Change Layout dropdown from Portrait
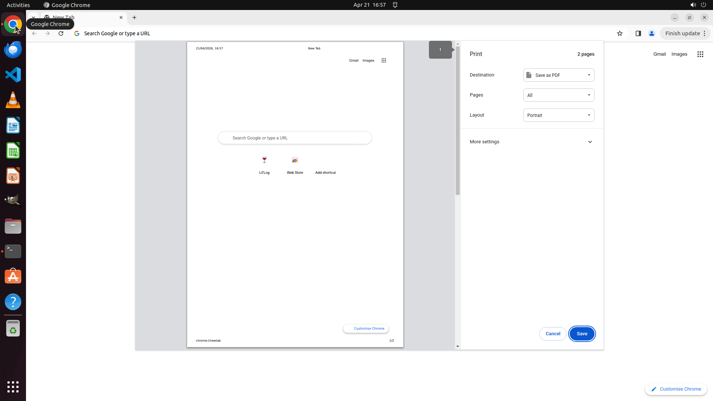 click(x=559, y=115)
